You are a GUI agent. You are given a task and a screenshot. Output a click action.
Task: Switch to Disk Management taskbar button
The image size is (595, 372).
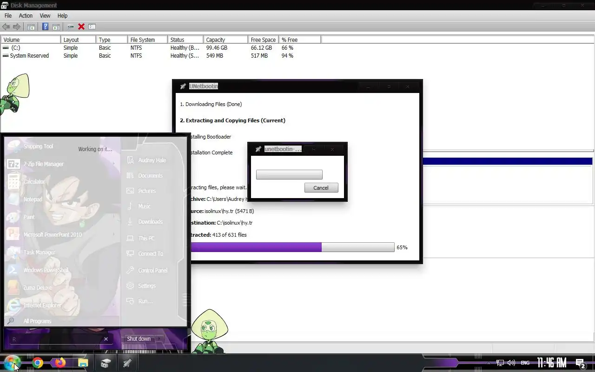[x=105, y=363]
